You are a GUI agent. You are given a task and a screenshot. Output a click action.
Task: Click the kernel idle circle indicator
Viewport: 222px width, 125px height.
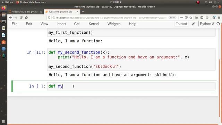(218, 24)
